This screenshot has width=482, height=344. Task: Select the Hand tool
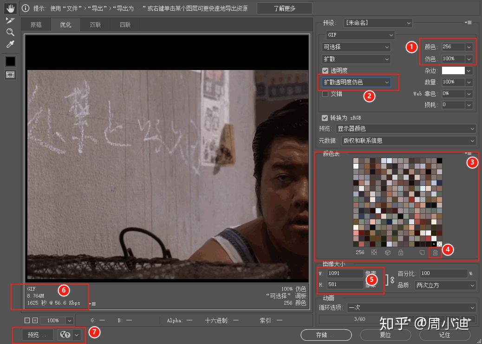tap(10, 8)
